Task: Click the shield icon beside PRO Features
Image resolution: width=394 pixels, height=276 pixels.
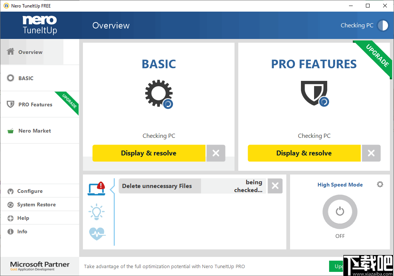Action: point(10,104)
